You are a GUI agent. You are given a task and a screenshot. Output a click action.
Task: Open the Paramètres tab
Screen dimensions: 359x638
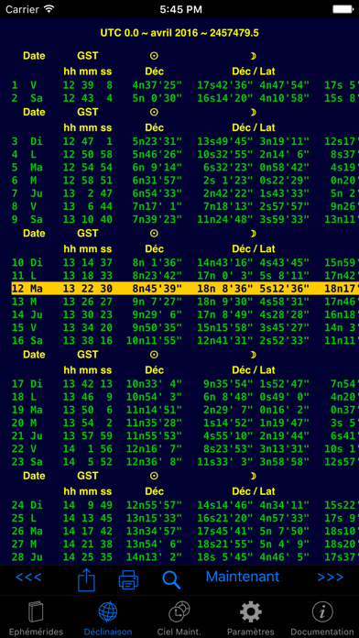[250, 619]
